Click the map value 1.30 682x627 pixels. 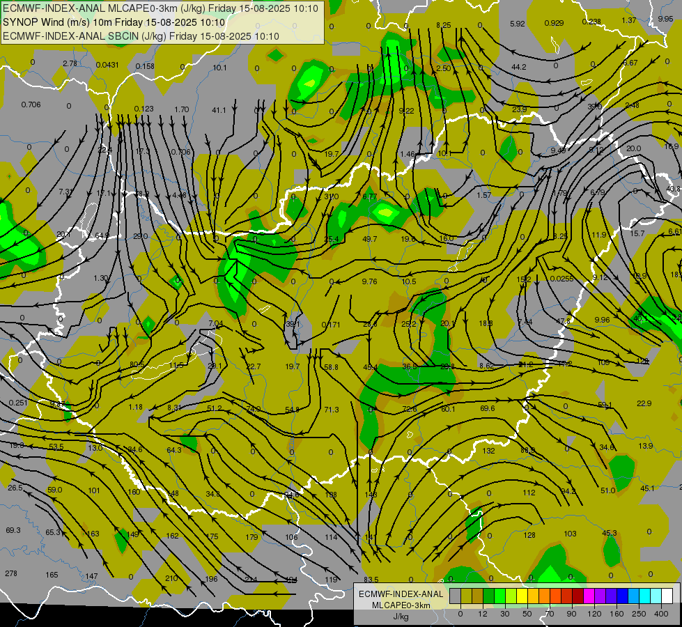coord(100,277)
